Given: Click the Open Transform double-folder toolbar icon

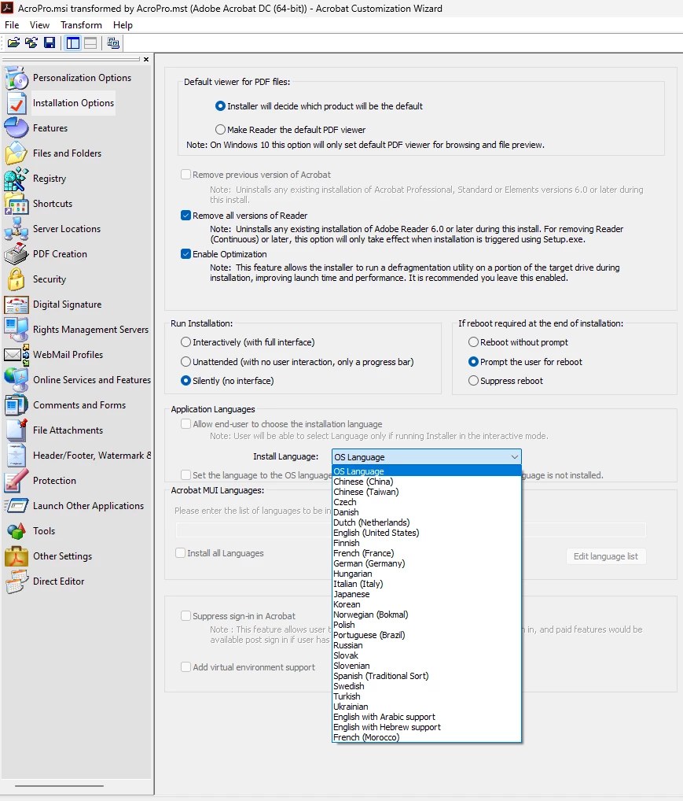Looking at the screenshot, I should [31, 43].
